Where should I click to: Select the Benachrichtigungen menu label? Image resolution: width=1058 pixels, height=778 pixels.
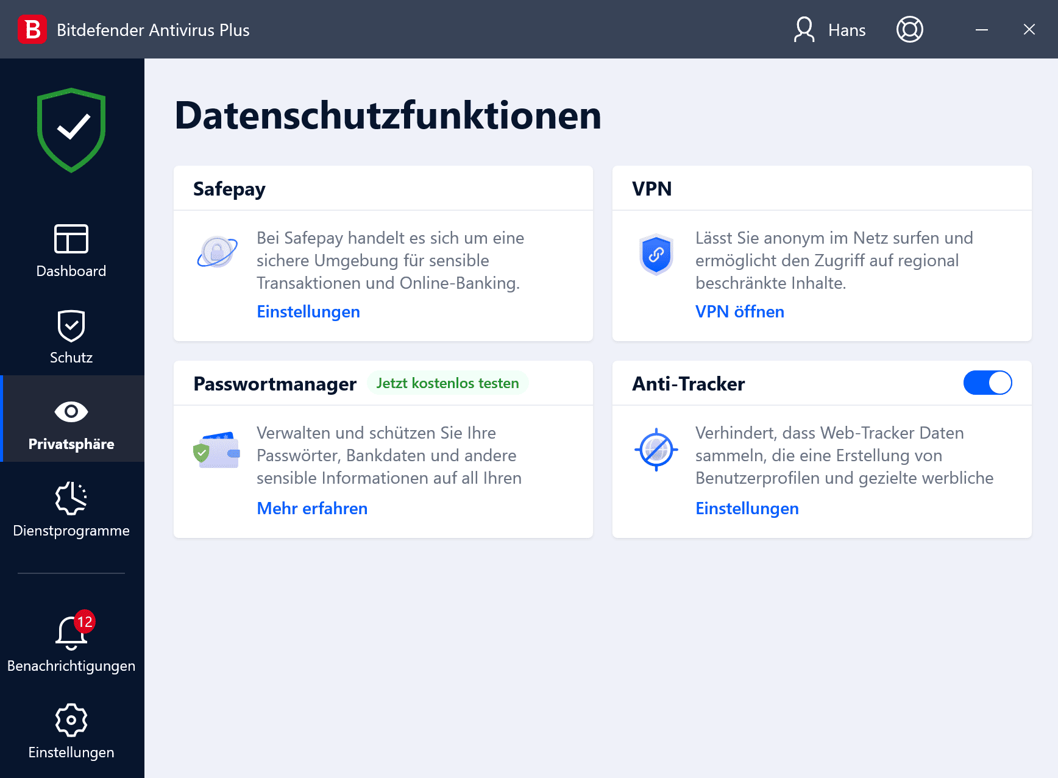(71, 666)
